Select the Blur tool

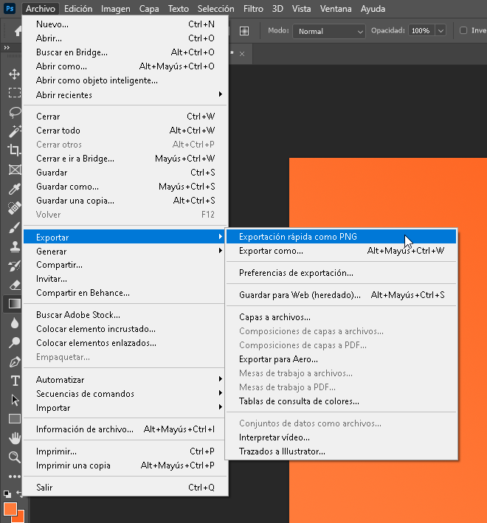(14, 323)
